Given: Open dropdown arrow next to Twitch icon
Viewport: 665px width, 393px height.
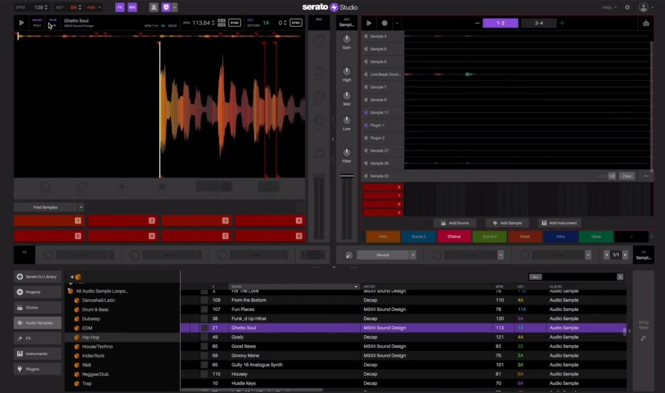Looking at the screenshot, I should coord(175,7).
